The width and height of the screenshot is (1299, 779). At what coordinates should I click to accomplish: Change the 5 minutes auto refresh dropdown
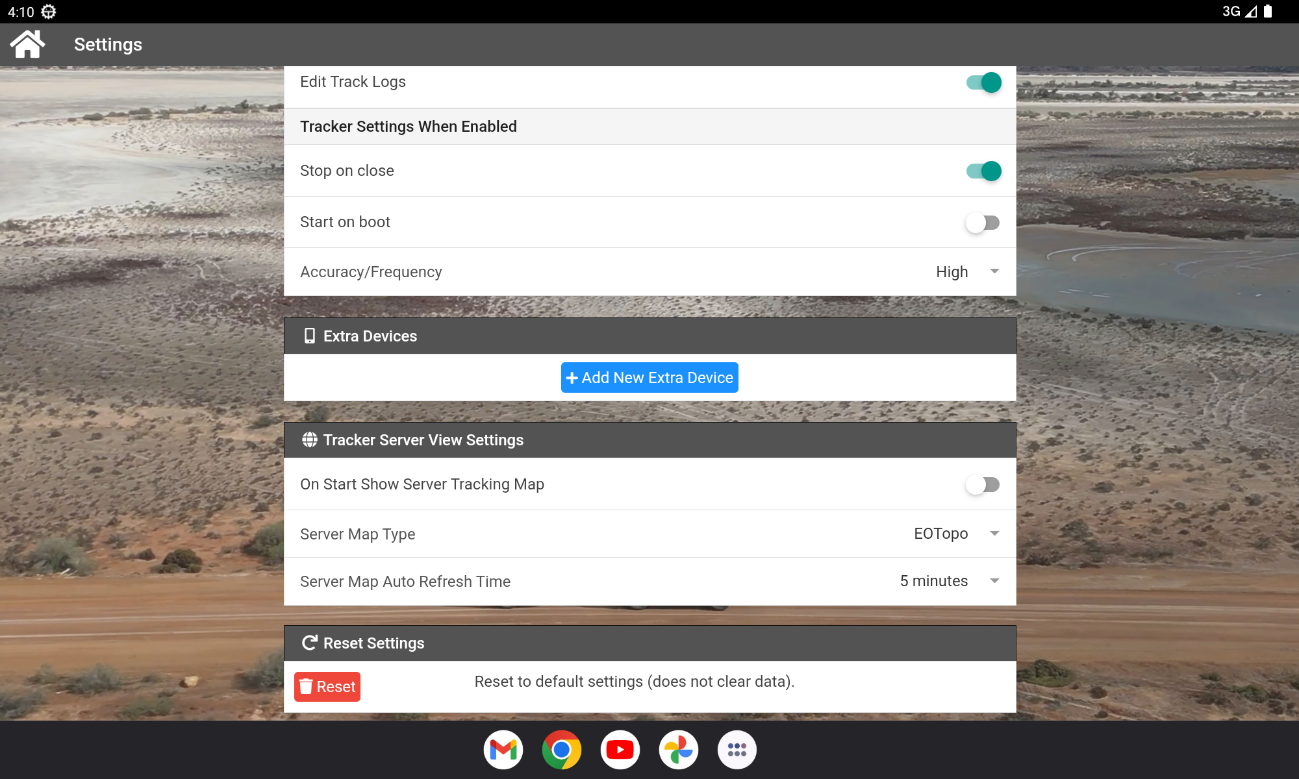(x=949, y=581)
